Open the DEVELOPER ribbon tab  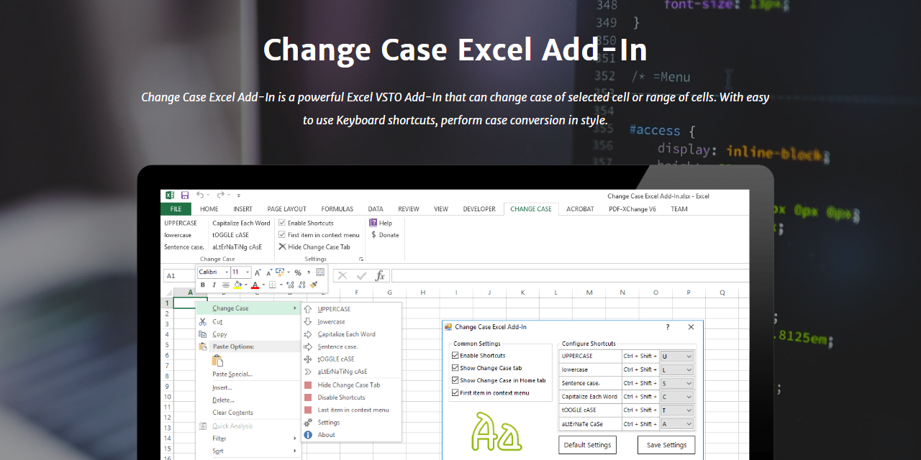[x=479, y=209]
